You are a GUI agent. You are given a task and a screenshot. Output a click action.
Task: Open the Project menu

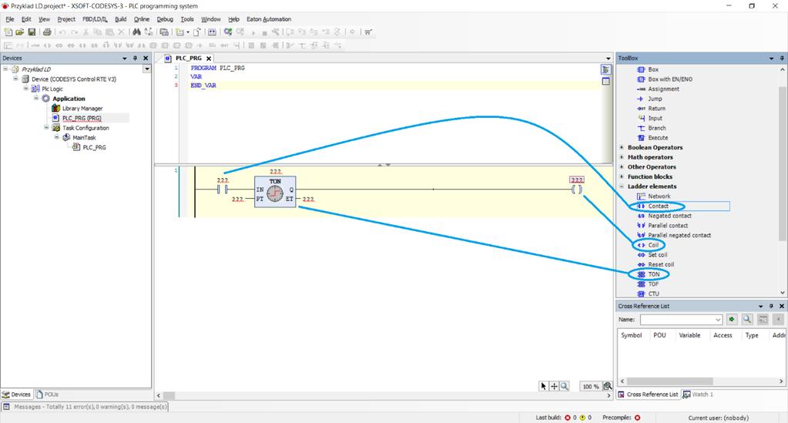[65, 19]
